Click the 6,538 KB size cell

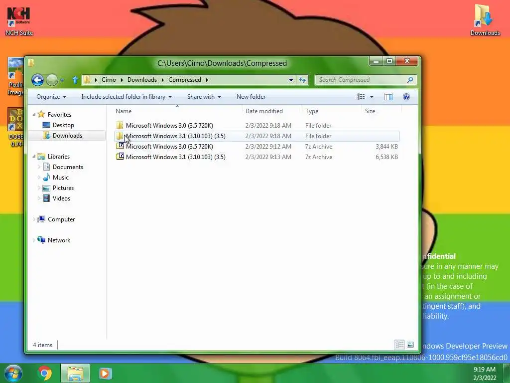[x=386, y=157]
